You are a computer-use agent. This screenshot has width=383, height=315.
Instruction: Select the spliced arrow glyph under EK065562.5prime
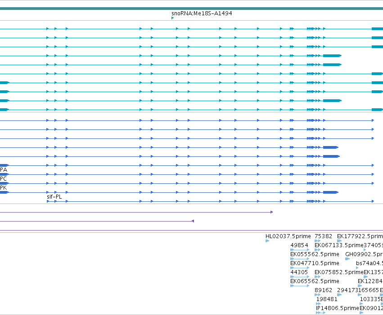point(300,286)
